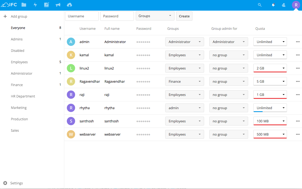The image size is (302, 189).
Task: Click the new Username input field
Action: (x=82, y=16)
